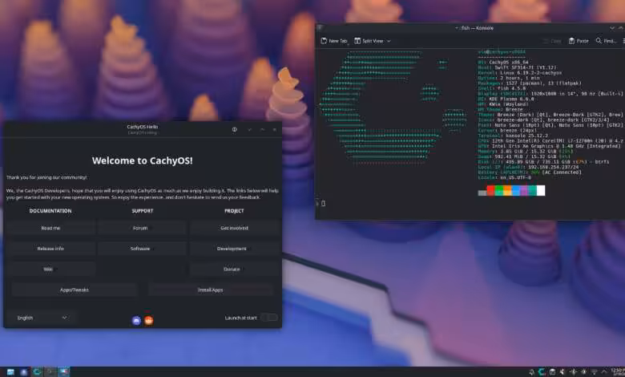Click the greyed Copy button in Konsole toolbar
Viewport: 625px width, 377px height.
(552, 41)
